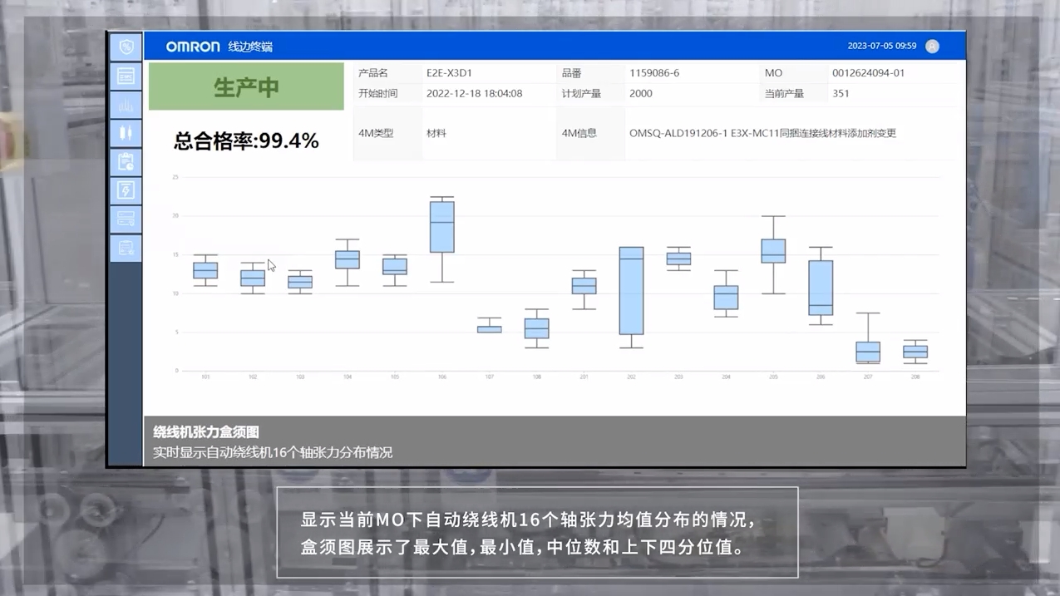Select the monitor dashboard sidebar icon
The height and width of the screenshot is (596, 1060).
coord(126,76)
